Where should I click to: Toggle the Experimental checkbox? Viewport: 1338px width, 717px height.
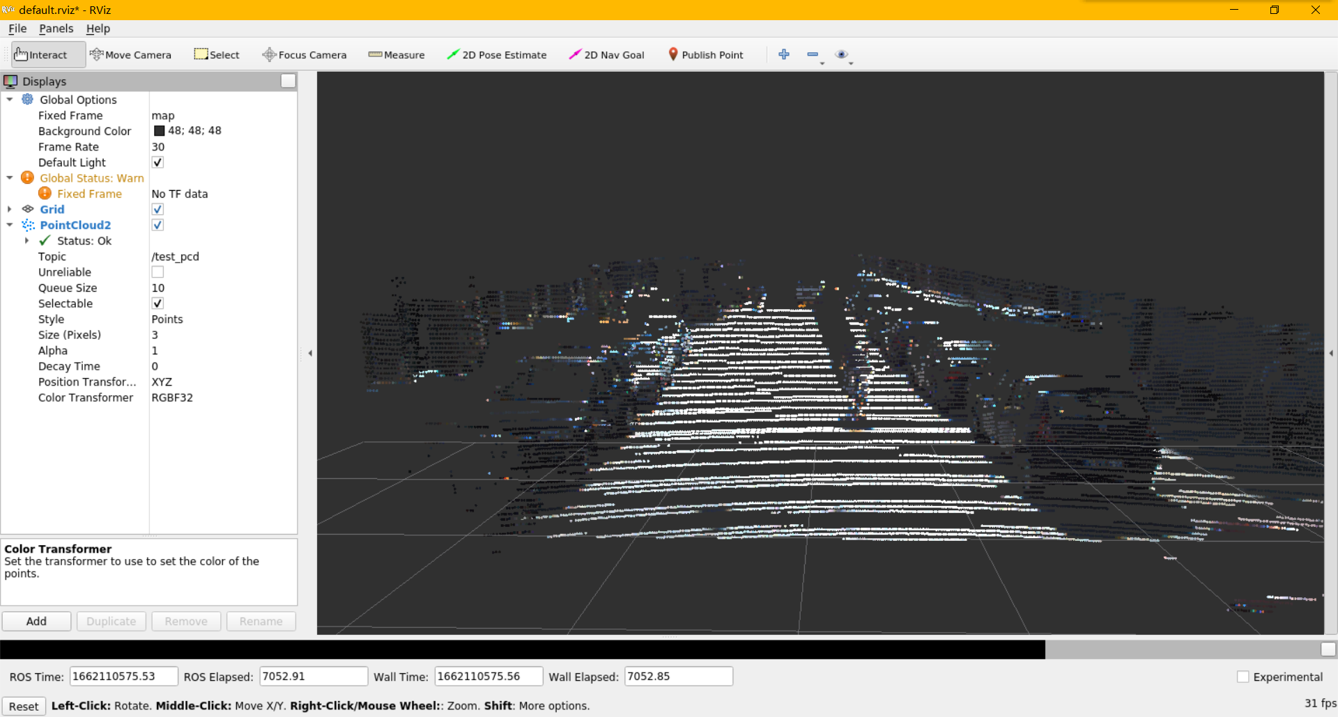(1243, 676)
